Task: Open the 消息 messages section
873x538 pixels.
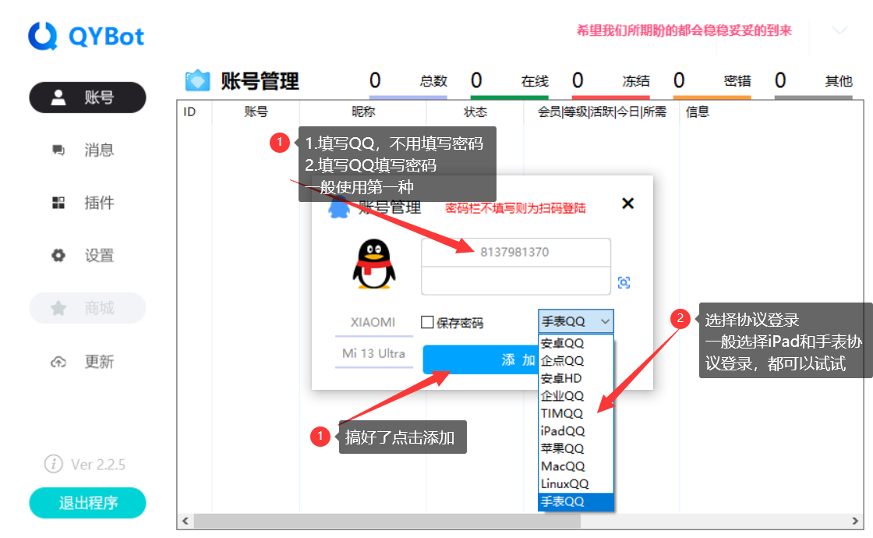Action: click(x=87, y=150)
